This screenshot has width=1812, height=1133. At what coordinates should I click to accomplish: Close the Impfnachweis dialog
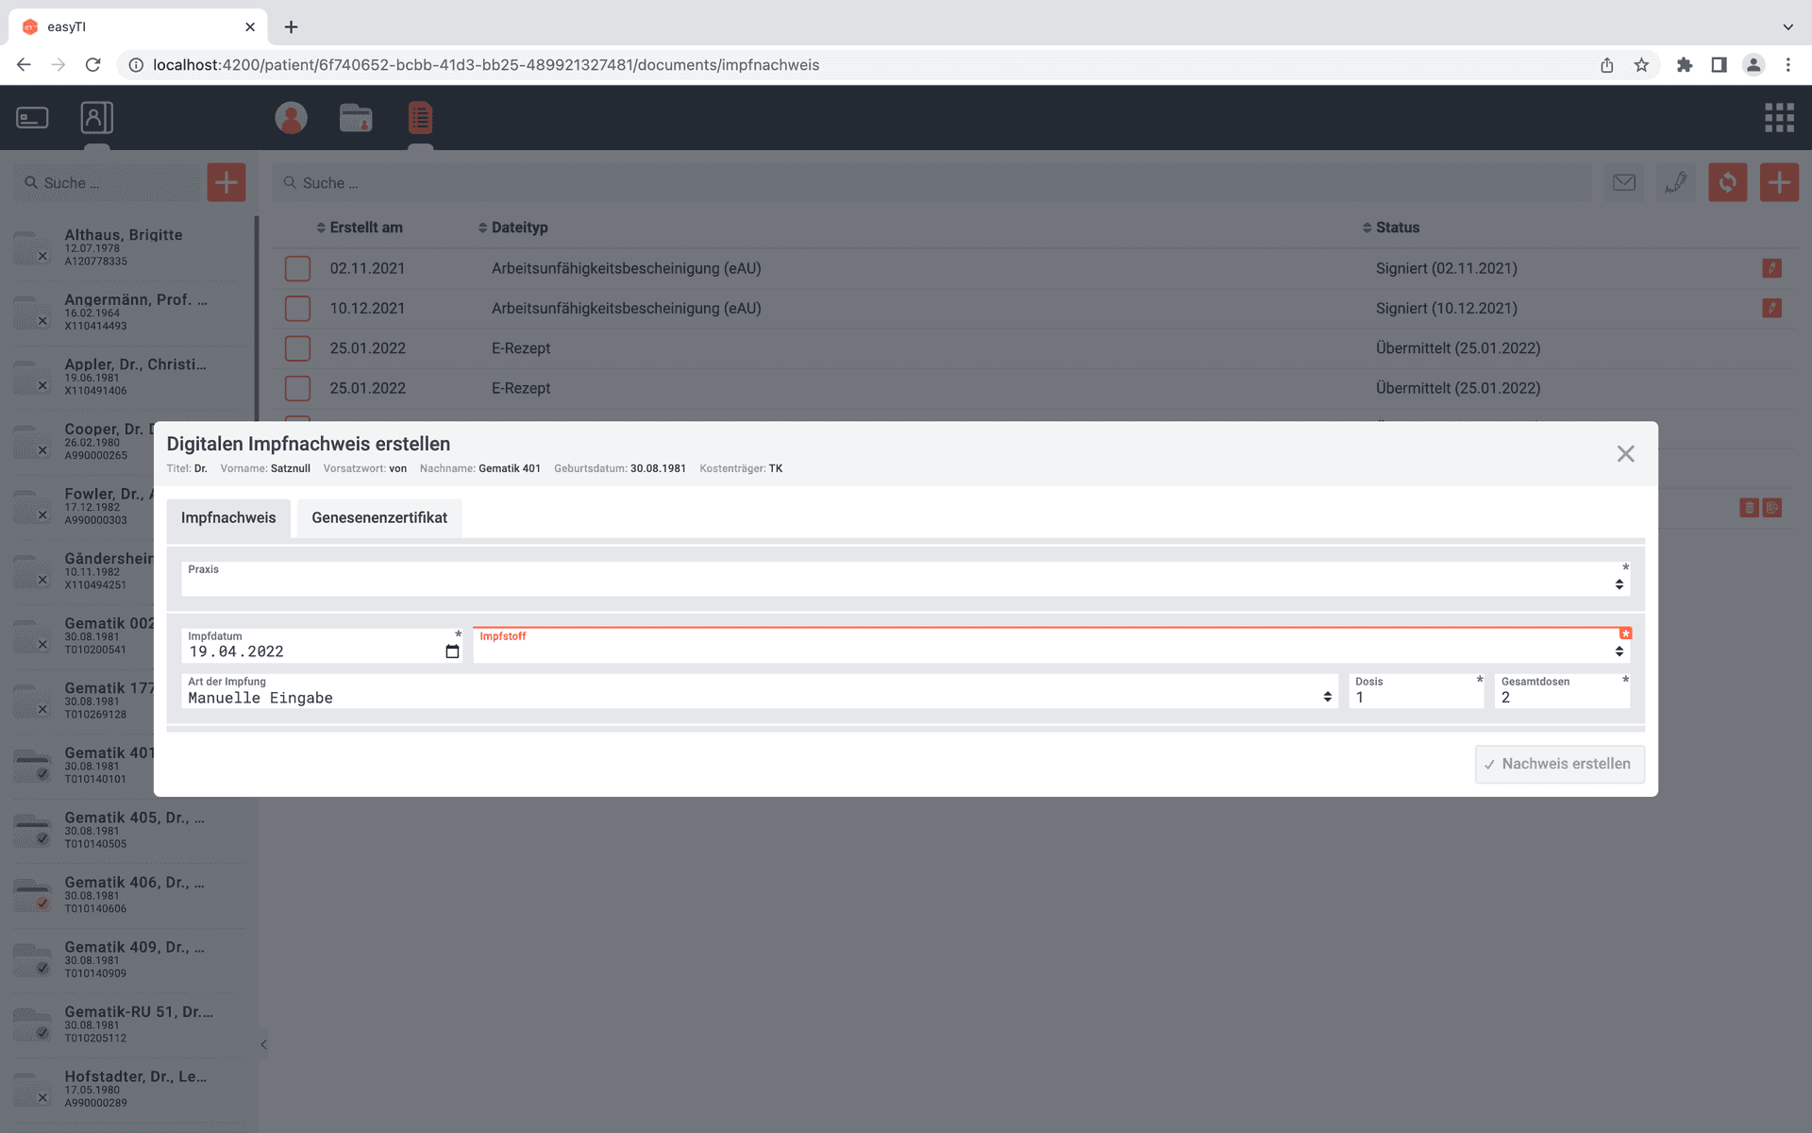coord(1625,454)
